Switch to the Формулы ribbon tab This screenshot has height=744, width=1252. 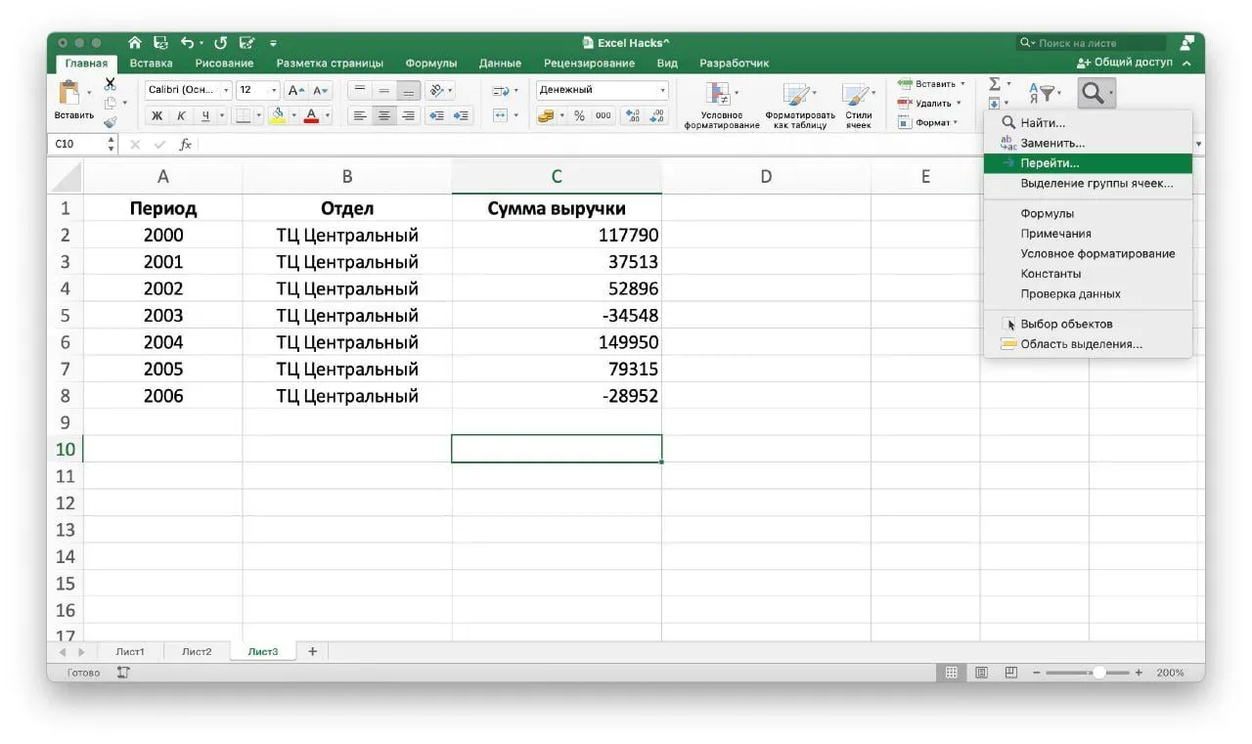[430, 63]
